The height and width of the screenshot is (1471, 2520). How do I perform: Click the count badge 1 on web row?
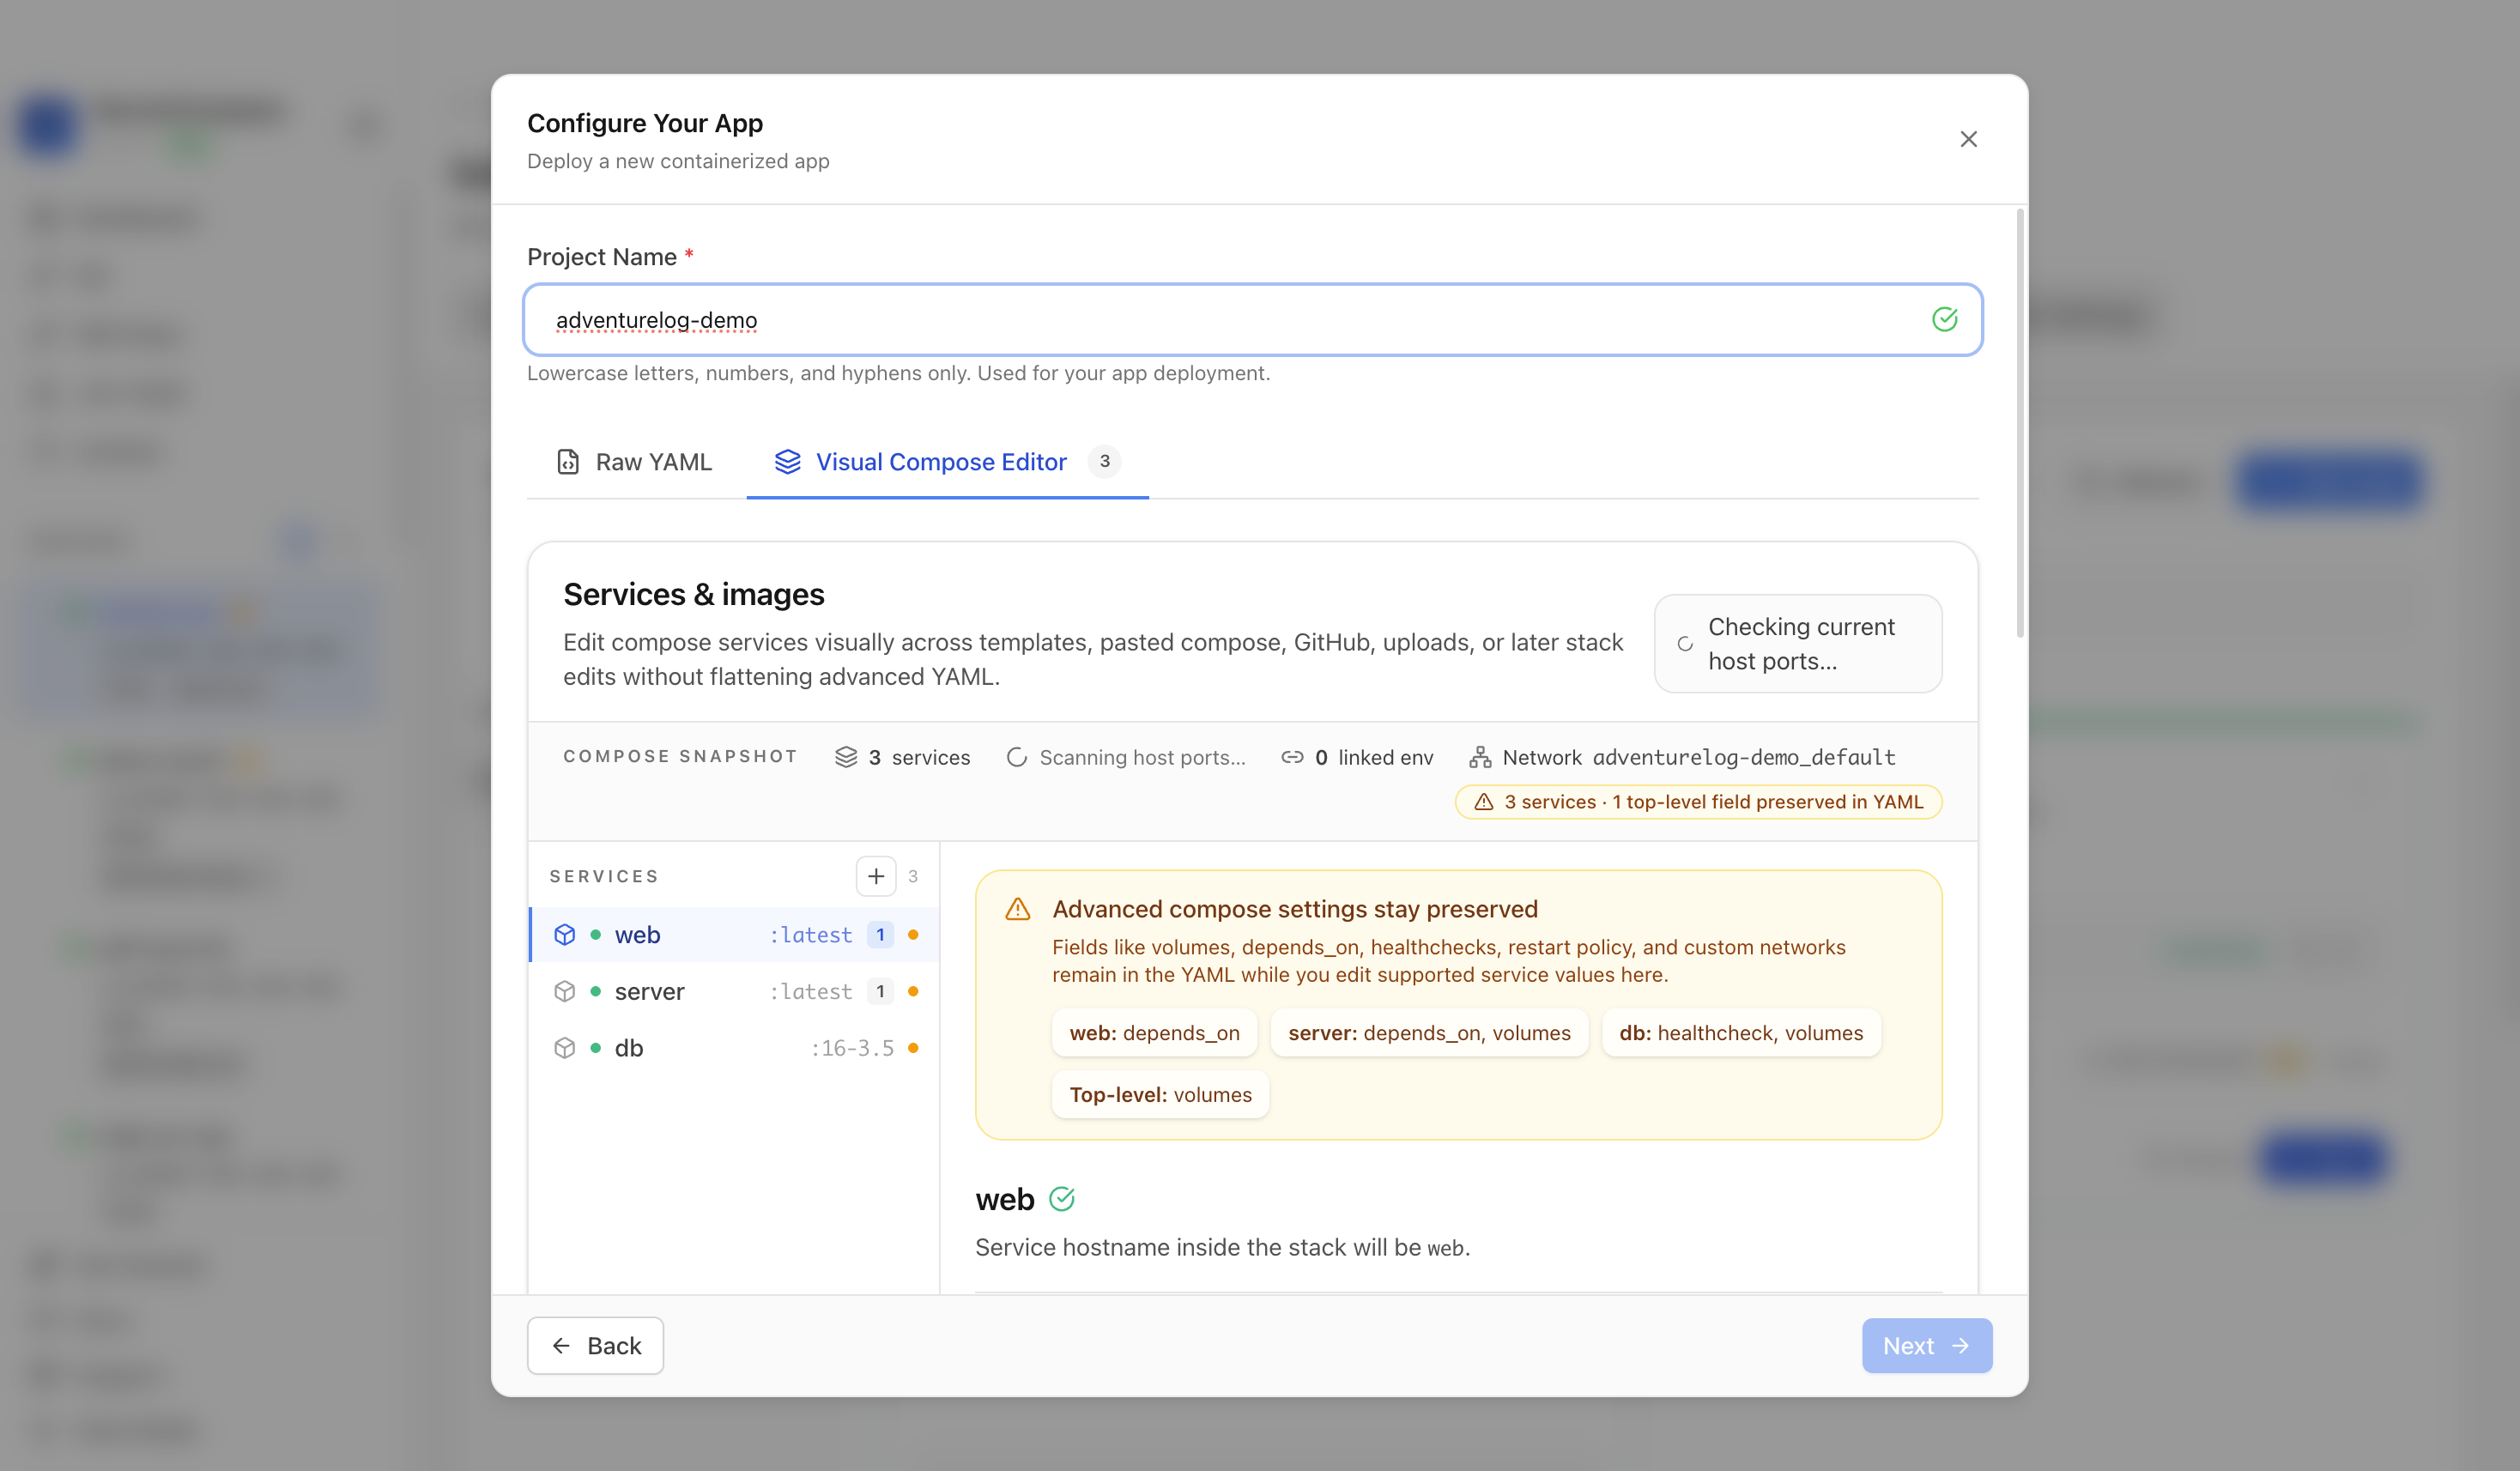tap(879, 935)
